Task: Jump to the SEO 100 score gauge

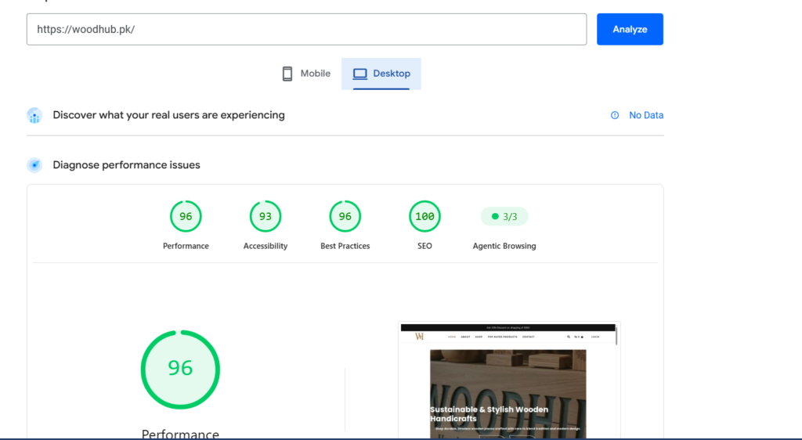Action: (x=424, y=216)
